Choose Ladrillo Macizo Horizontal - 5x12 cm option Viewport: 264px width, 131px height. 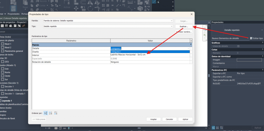(x=128, y=55)
